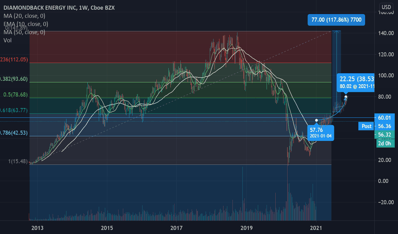Click the 120.00 price axis label
This screenshot has width=398, height=234.
(386, 54)
